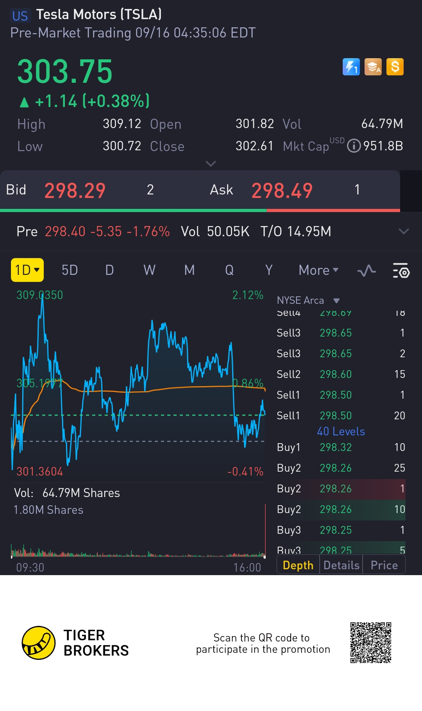The image size is (422, 711).
Task: Switch chart to M monthly view
Action: tap(190, 270)
